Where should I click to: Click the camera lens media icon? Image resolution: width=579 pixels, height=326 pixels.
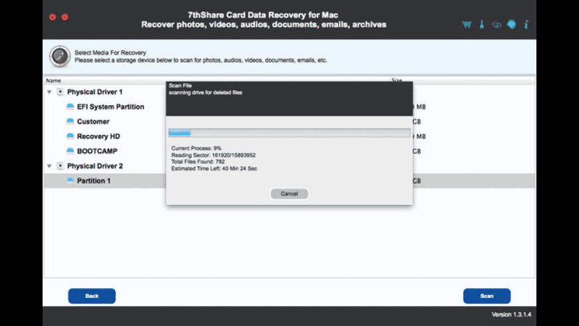(60, 57)
